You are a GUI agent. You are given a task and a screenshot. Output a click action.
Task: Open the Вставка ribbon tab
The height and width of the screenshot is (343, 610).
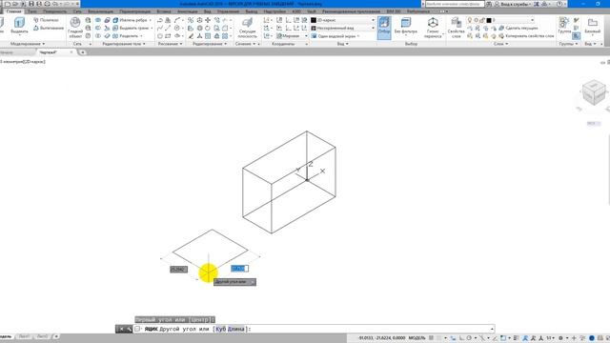164,11
